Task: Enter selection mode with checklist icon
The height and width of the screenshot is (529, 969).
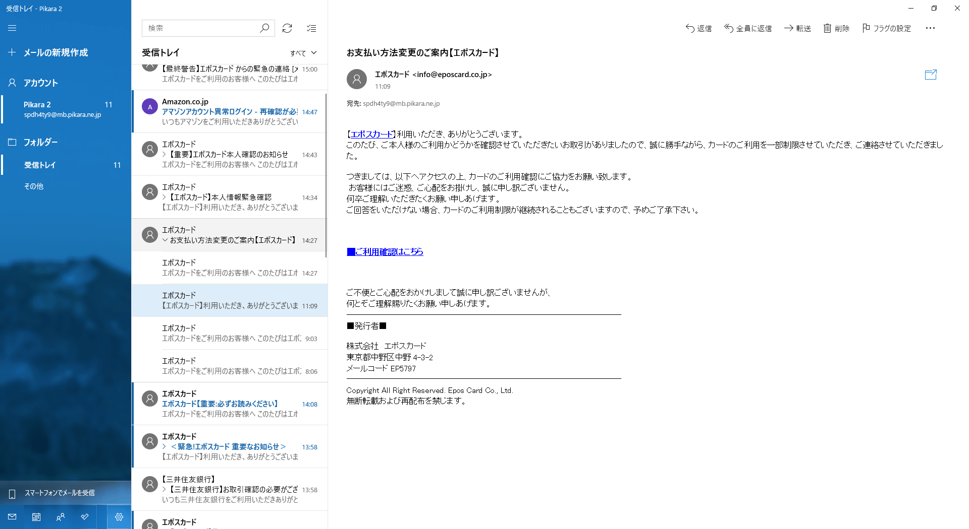Action: [311, 28]
